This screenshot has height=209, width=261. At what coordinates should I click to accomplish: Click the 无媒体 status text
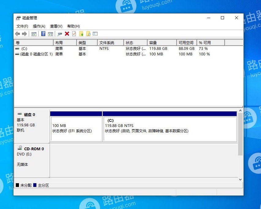coord(22,164)
